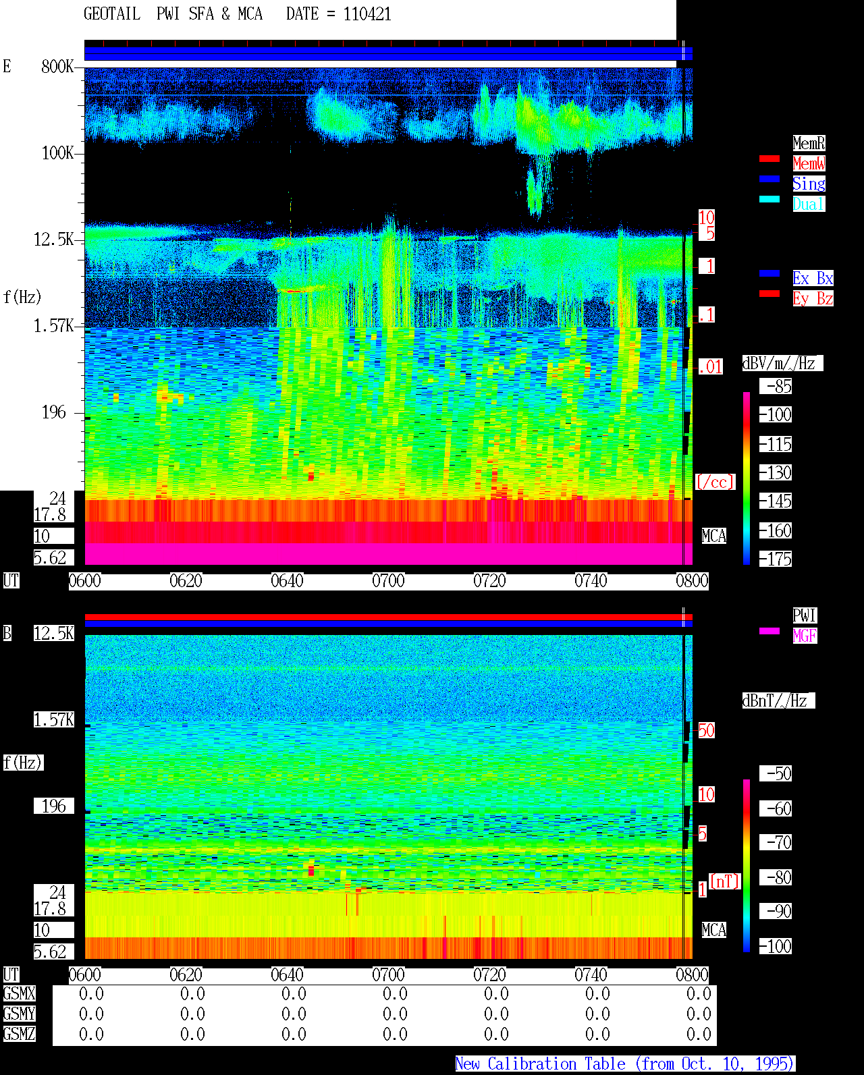Click the 800K frequency label on E panel
Image resolution: width=864 pixels, height=1075 pixels.
click(x=57, y=67)
